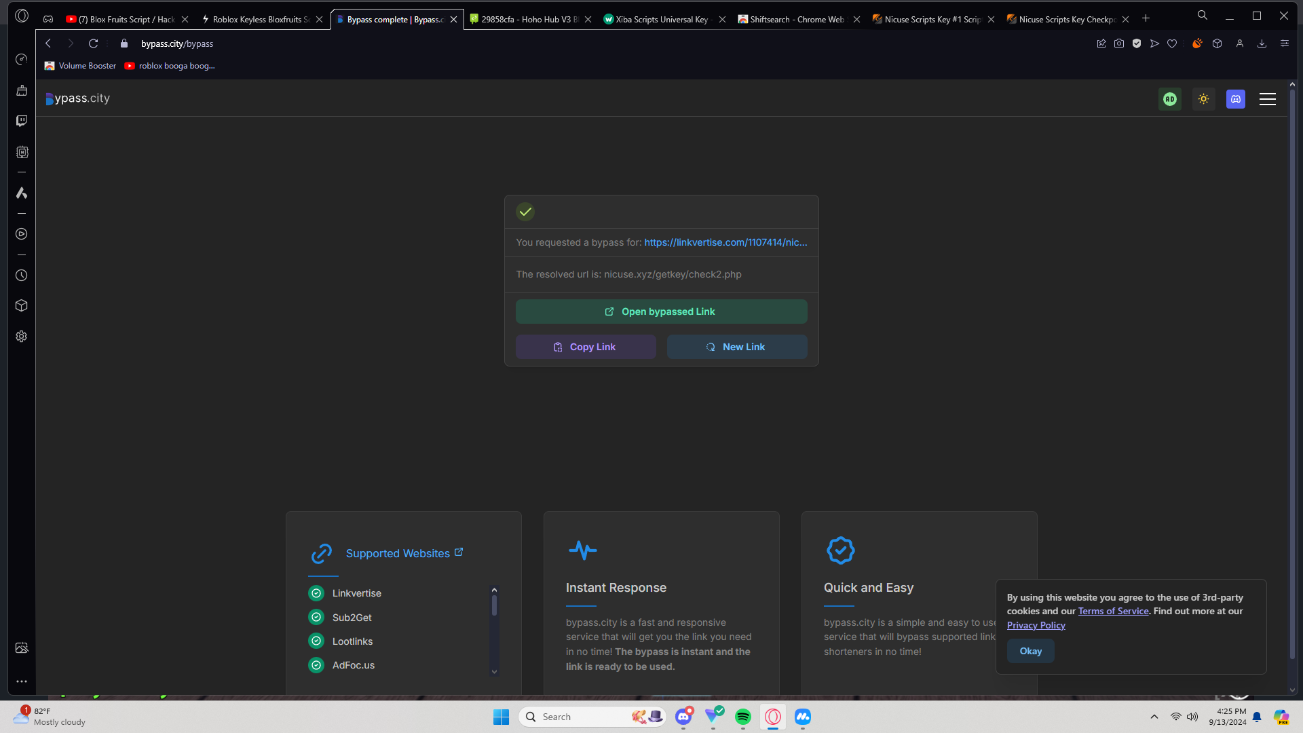Open the Opera menu logo
1303x733 pixels.
point(22,16)
